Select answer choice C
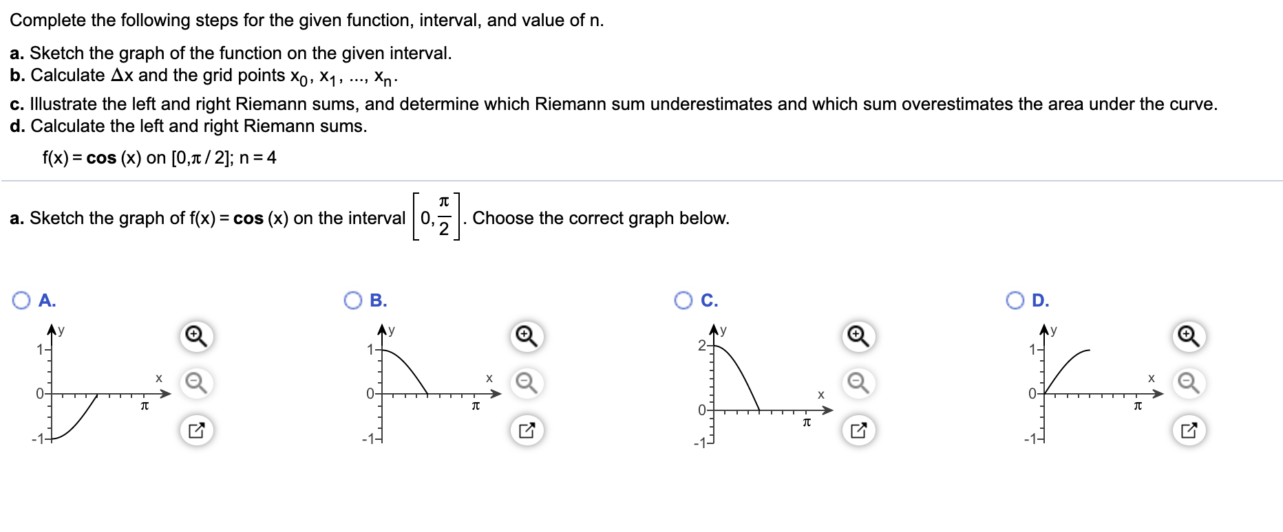This screenshot has width=1283, height=532. point(683,299)
